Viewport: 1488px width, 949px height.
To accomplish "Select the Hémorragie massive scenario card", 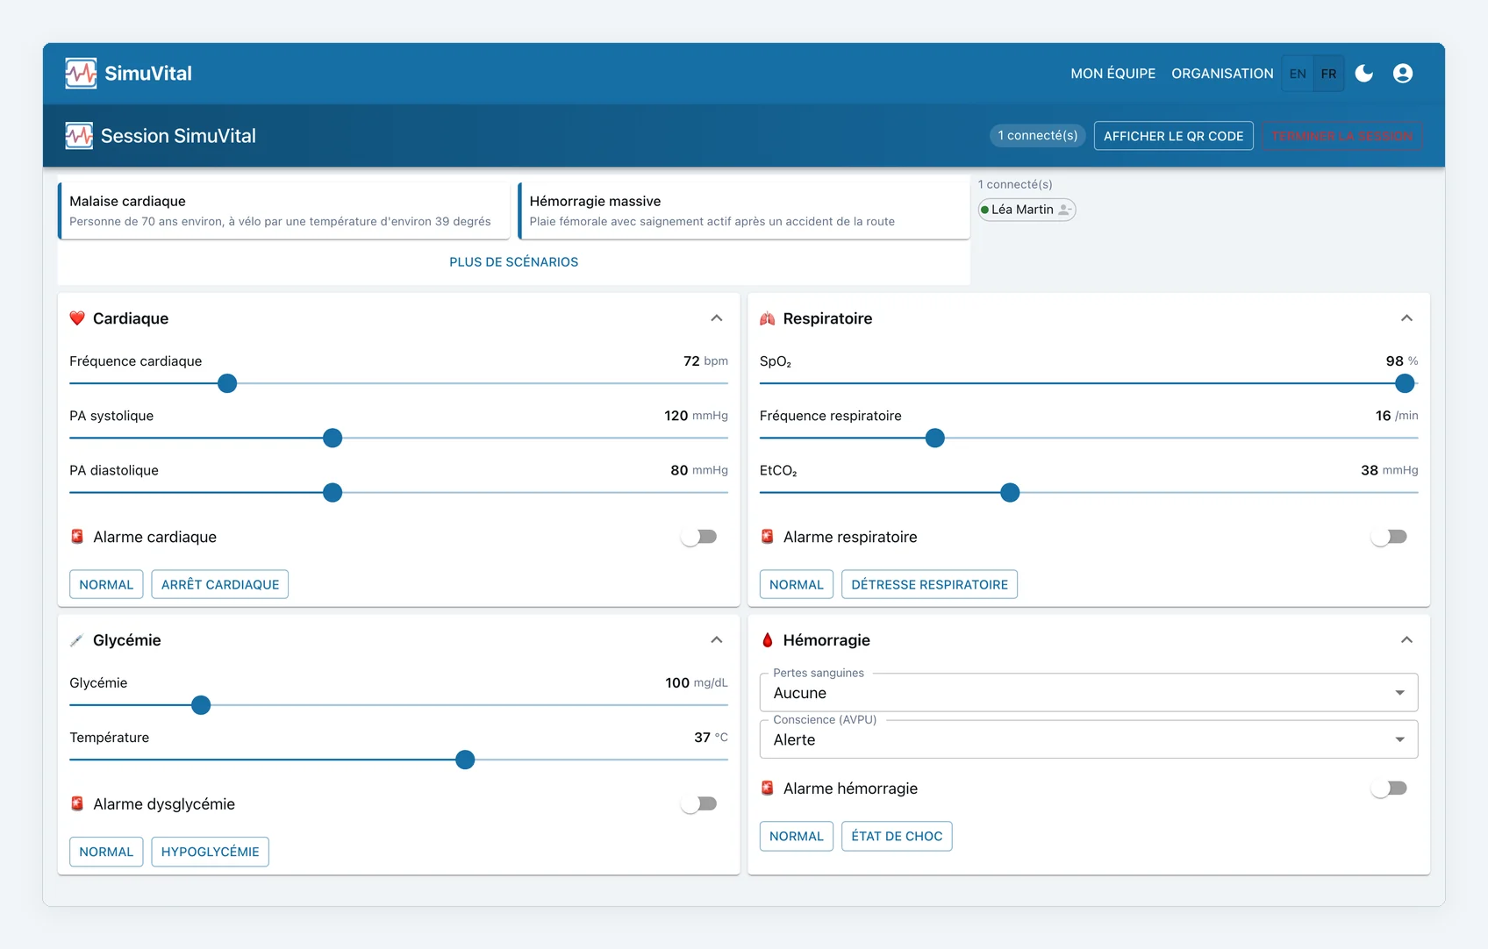I will 744,210.
